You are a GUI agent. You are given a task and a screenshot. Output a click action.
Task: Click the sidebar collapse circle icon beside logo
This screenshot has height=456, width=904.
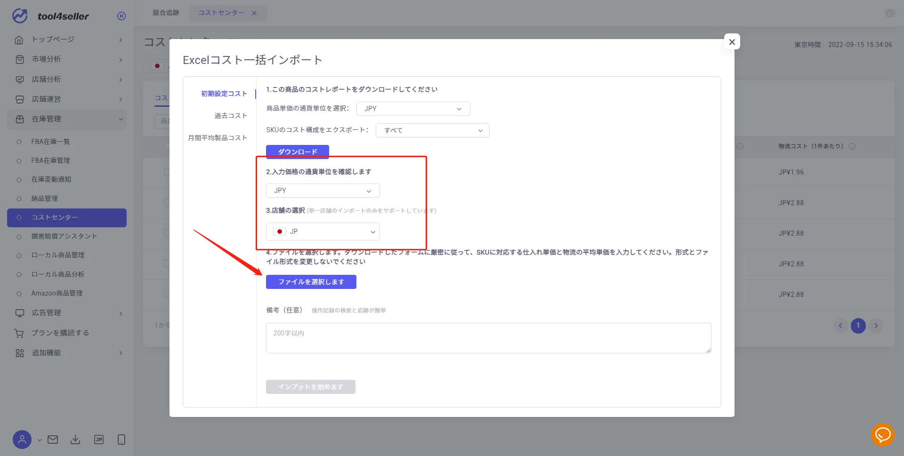[121, 16]
